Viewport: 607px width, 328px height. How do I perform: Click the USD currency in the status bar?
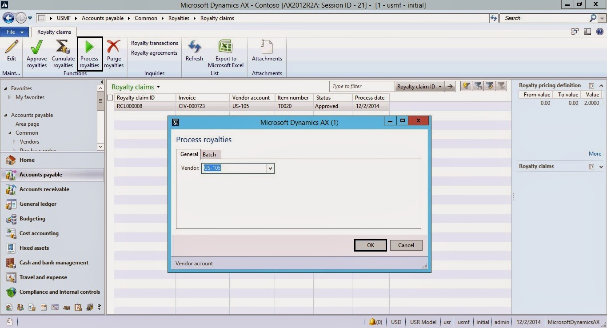[396, 322]
